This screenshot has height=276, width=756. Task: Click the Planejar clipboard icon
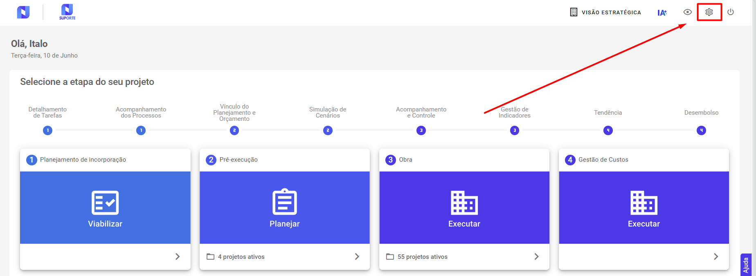coord(285,202)
